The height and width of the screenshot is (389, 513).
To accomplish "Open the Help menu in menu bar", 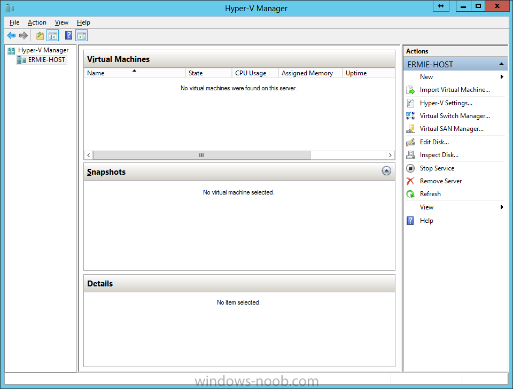I will (x=83, y=22).
